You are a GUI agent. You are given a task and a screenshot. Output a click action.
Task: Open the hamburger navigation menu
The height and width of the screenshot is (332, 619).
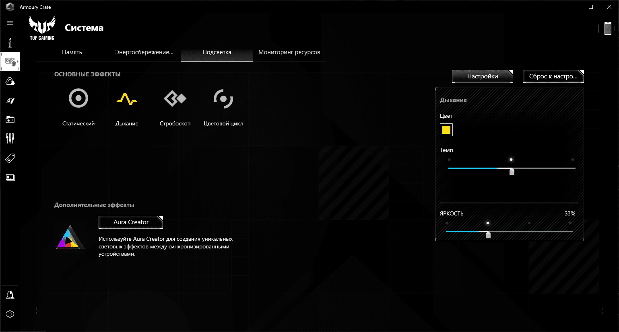[10, 23]
